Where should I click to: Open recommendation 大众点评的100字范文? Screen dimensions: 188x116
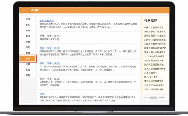[x=154, y=85]
